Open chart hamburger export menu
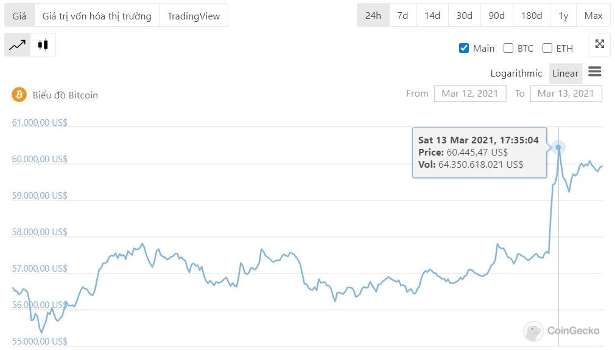The height and width of the screenshot is (350, 615). point(595,72)
